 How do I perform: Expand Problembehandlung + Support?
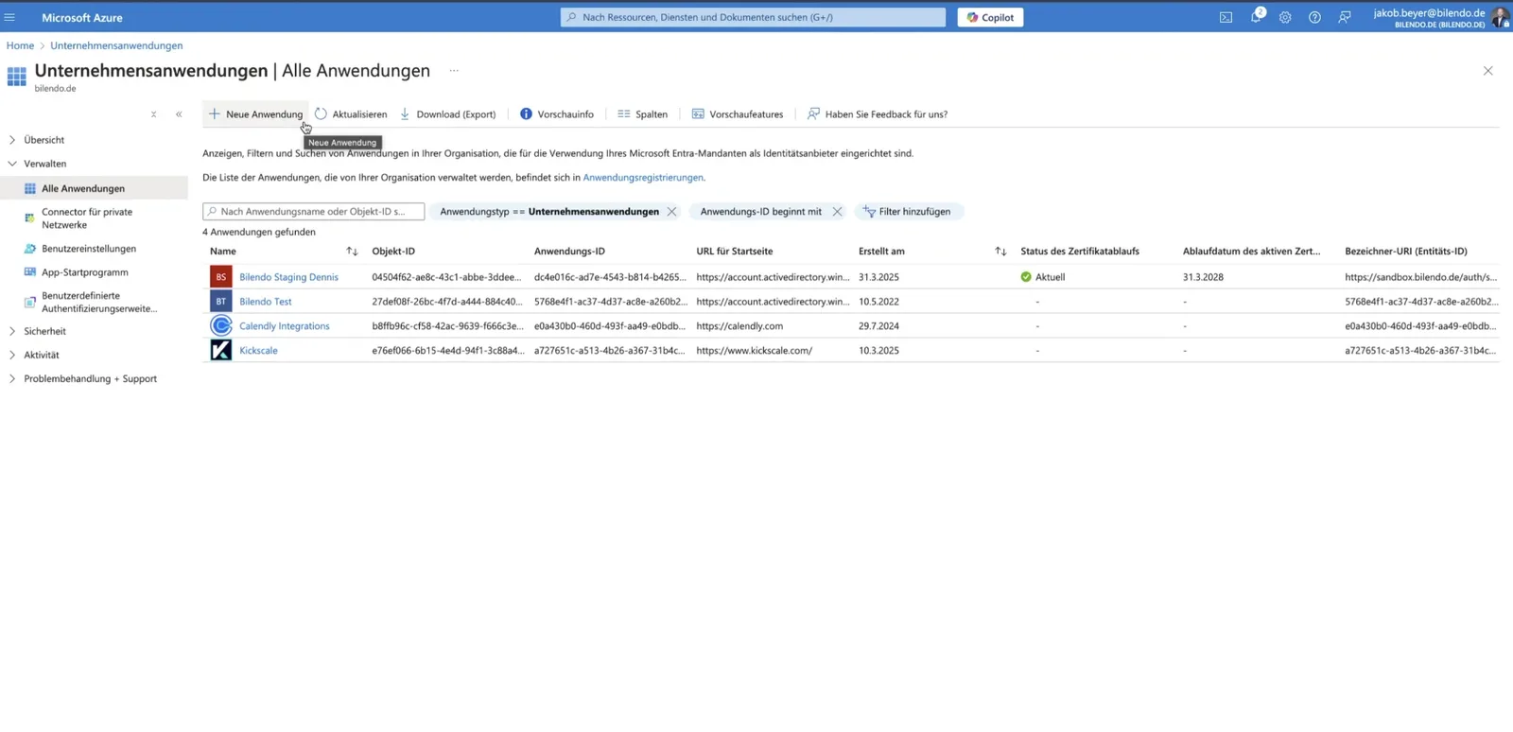point(82,378)
